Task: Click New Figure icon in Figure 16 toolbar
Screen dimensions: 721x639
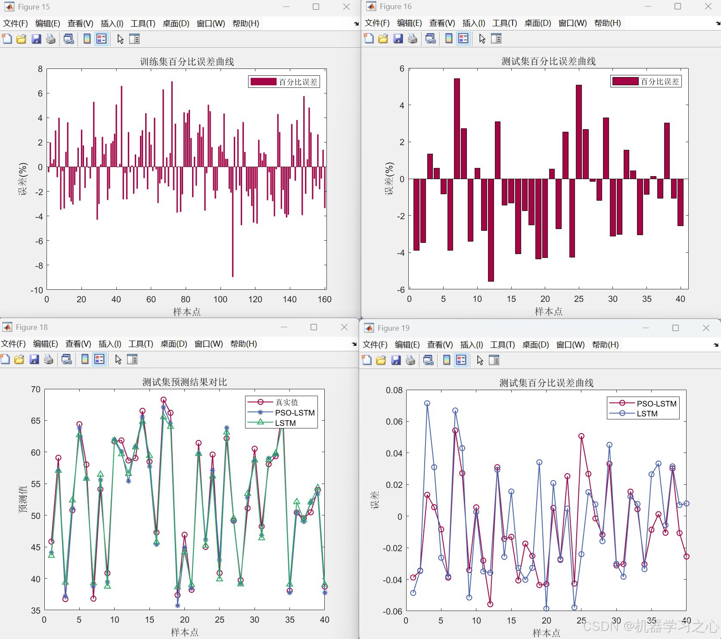Action: [369, 39]
